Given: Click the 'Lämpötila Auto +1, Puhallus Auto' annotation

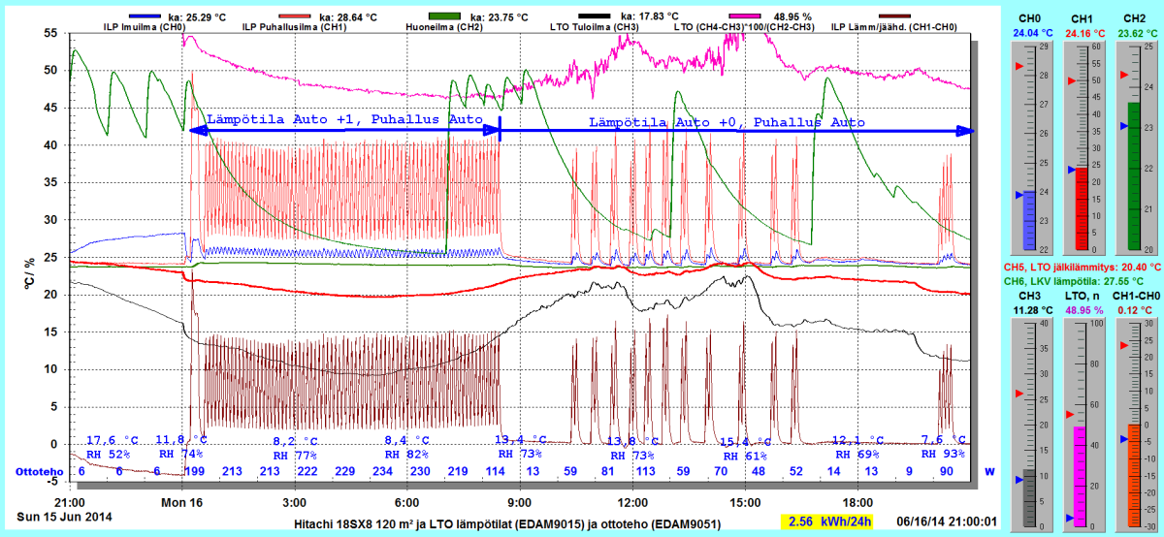Looking at the screenshot, I should click(343, 120).
